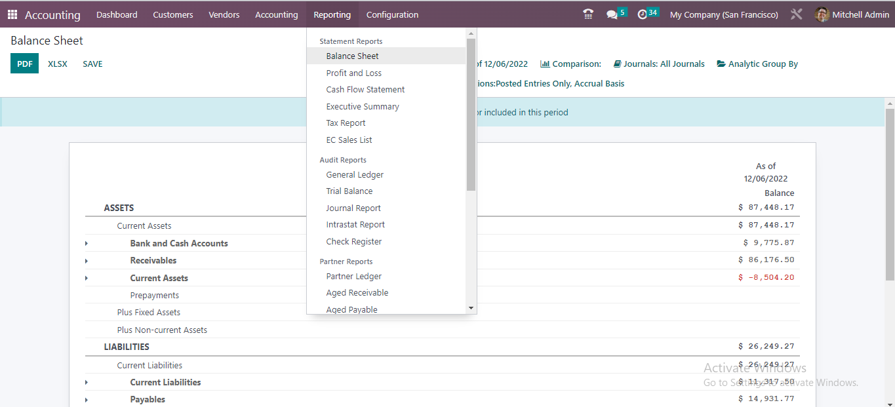Open the activities clock menu
895x407 pixels.
point(643,14)
